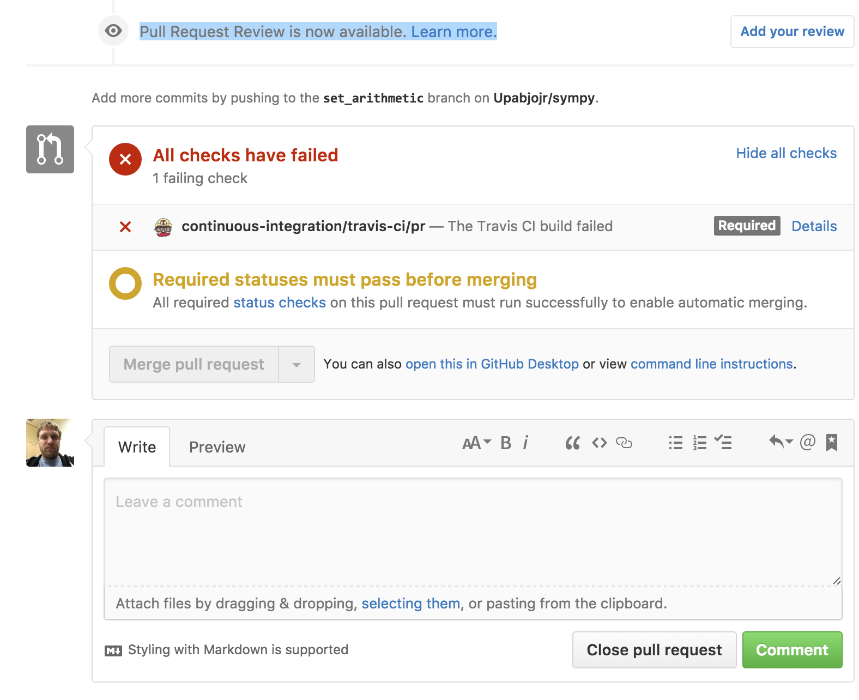Add a numbered list
The height and width of the screenshot is (700, 859).
(700, 443)
